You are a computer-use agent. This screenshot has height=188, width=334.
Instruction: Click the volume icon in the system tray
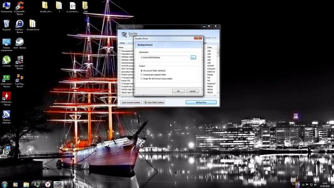coord(315,185)
